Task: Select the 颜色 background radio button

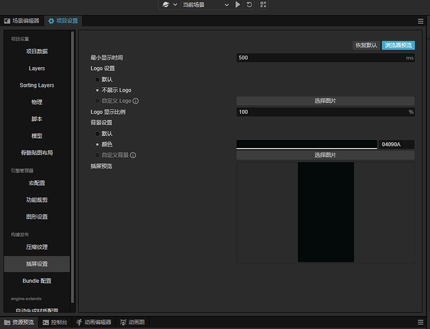Action: pyautogui.click(x=97, y=144)
